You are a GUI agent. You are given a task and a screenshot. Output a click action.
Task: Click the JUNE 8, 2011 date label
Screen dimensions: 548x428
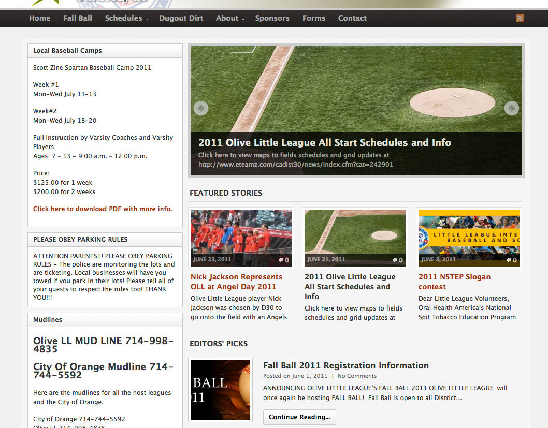(438, 259)
